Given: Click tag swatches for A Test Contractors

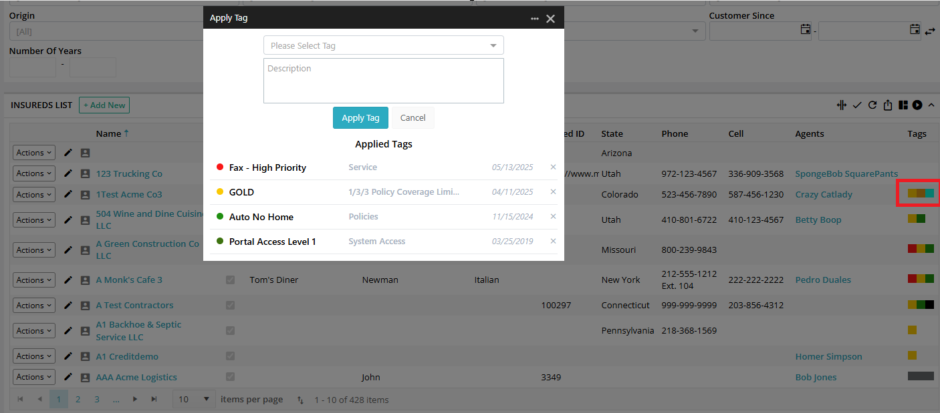Looking at the screenshot, I should pos(921,305).
